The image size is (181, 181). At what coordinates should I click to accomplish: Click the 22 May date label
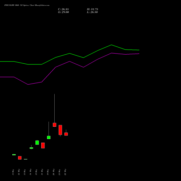point(65,172)
